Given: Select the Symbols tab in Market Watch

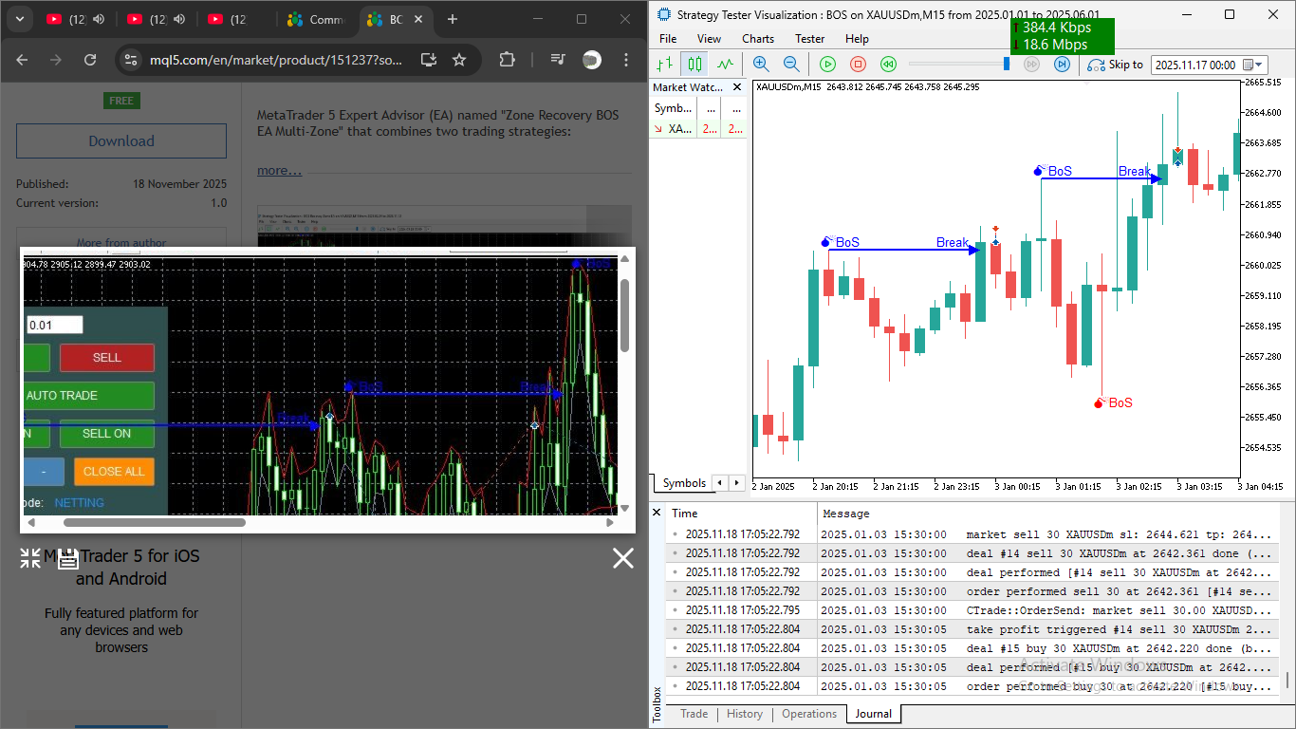Looking at the screenshot, I should point(684,483).
